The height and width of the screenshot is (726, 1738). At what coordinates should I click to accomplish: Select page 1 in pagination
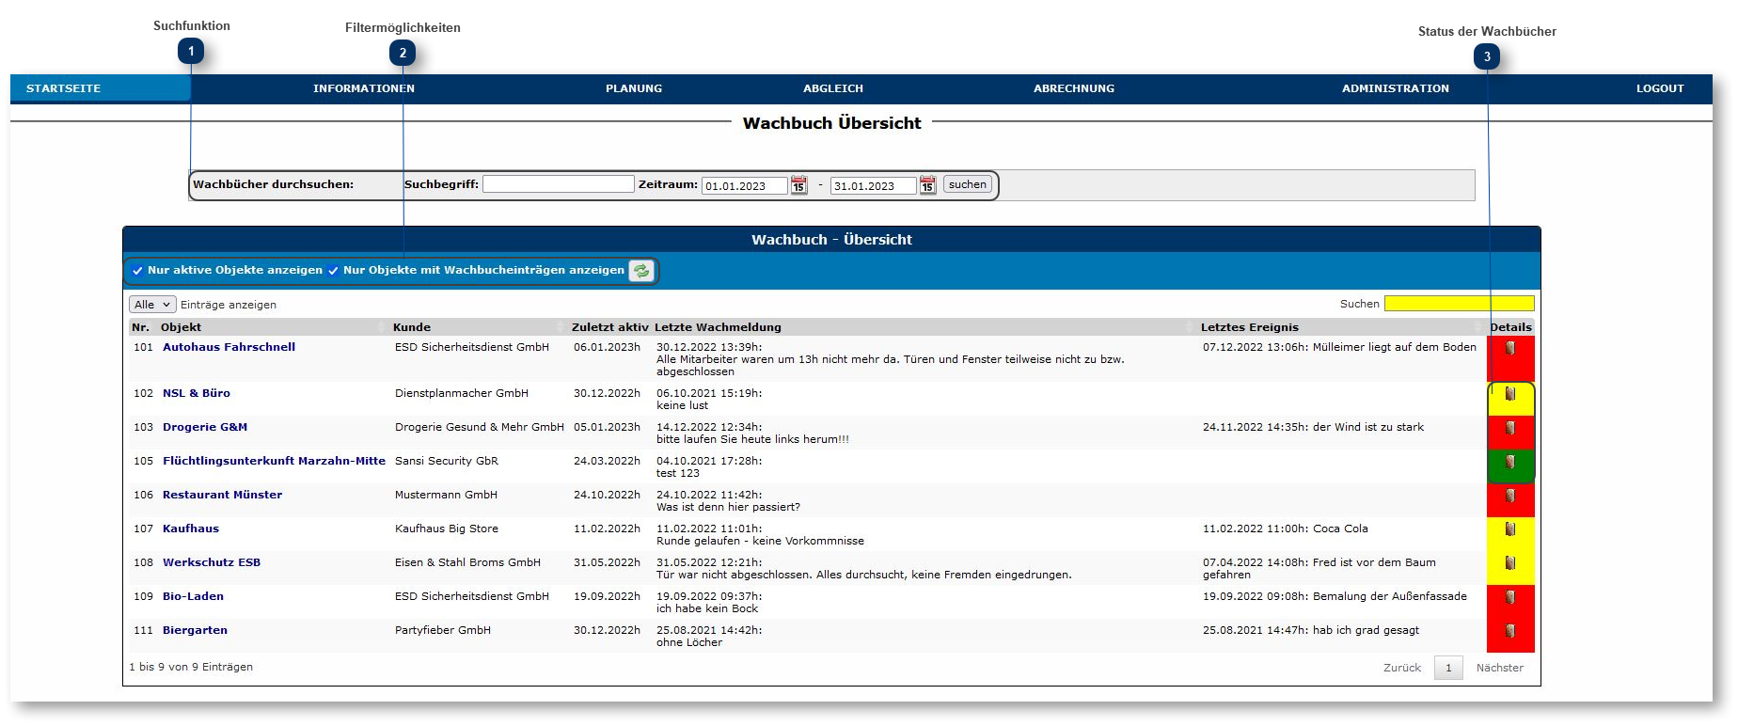click(x=1448, y=668)
